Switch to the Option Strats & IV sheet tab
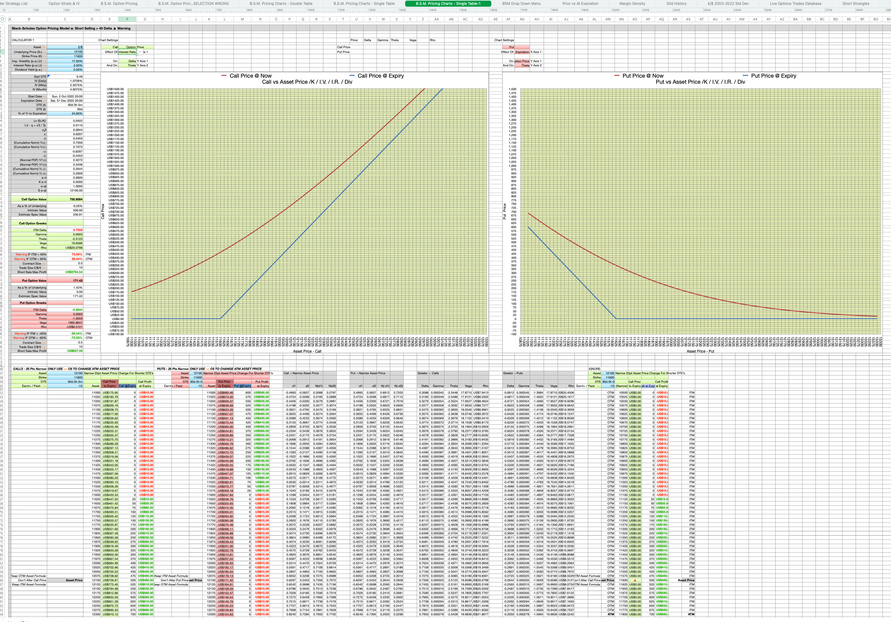 (64, 3)
